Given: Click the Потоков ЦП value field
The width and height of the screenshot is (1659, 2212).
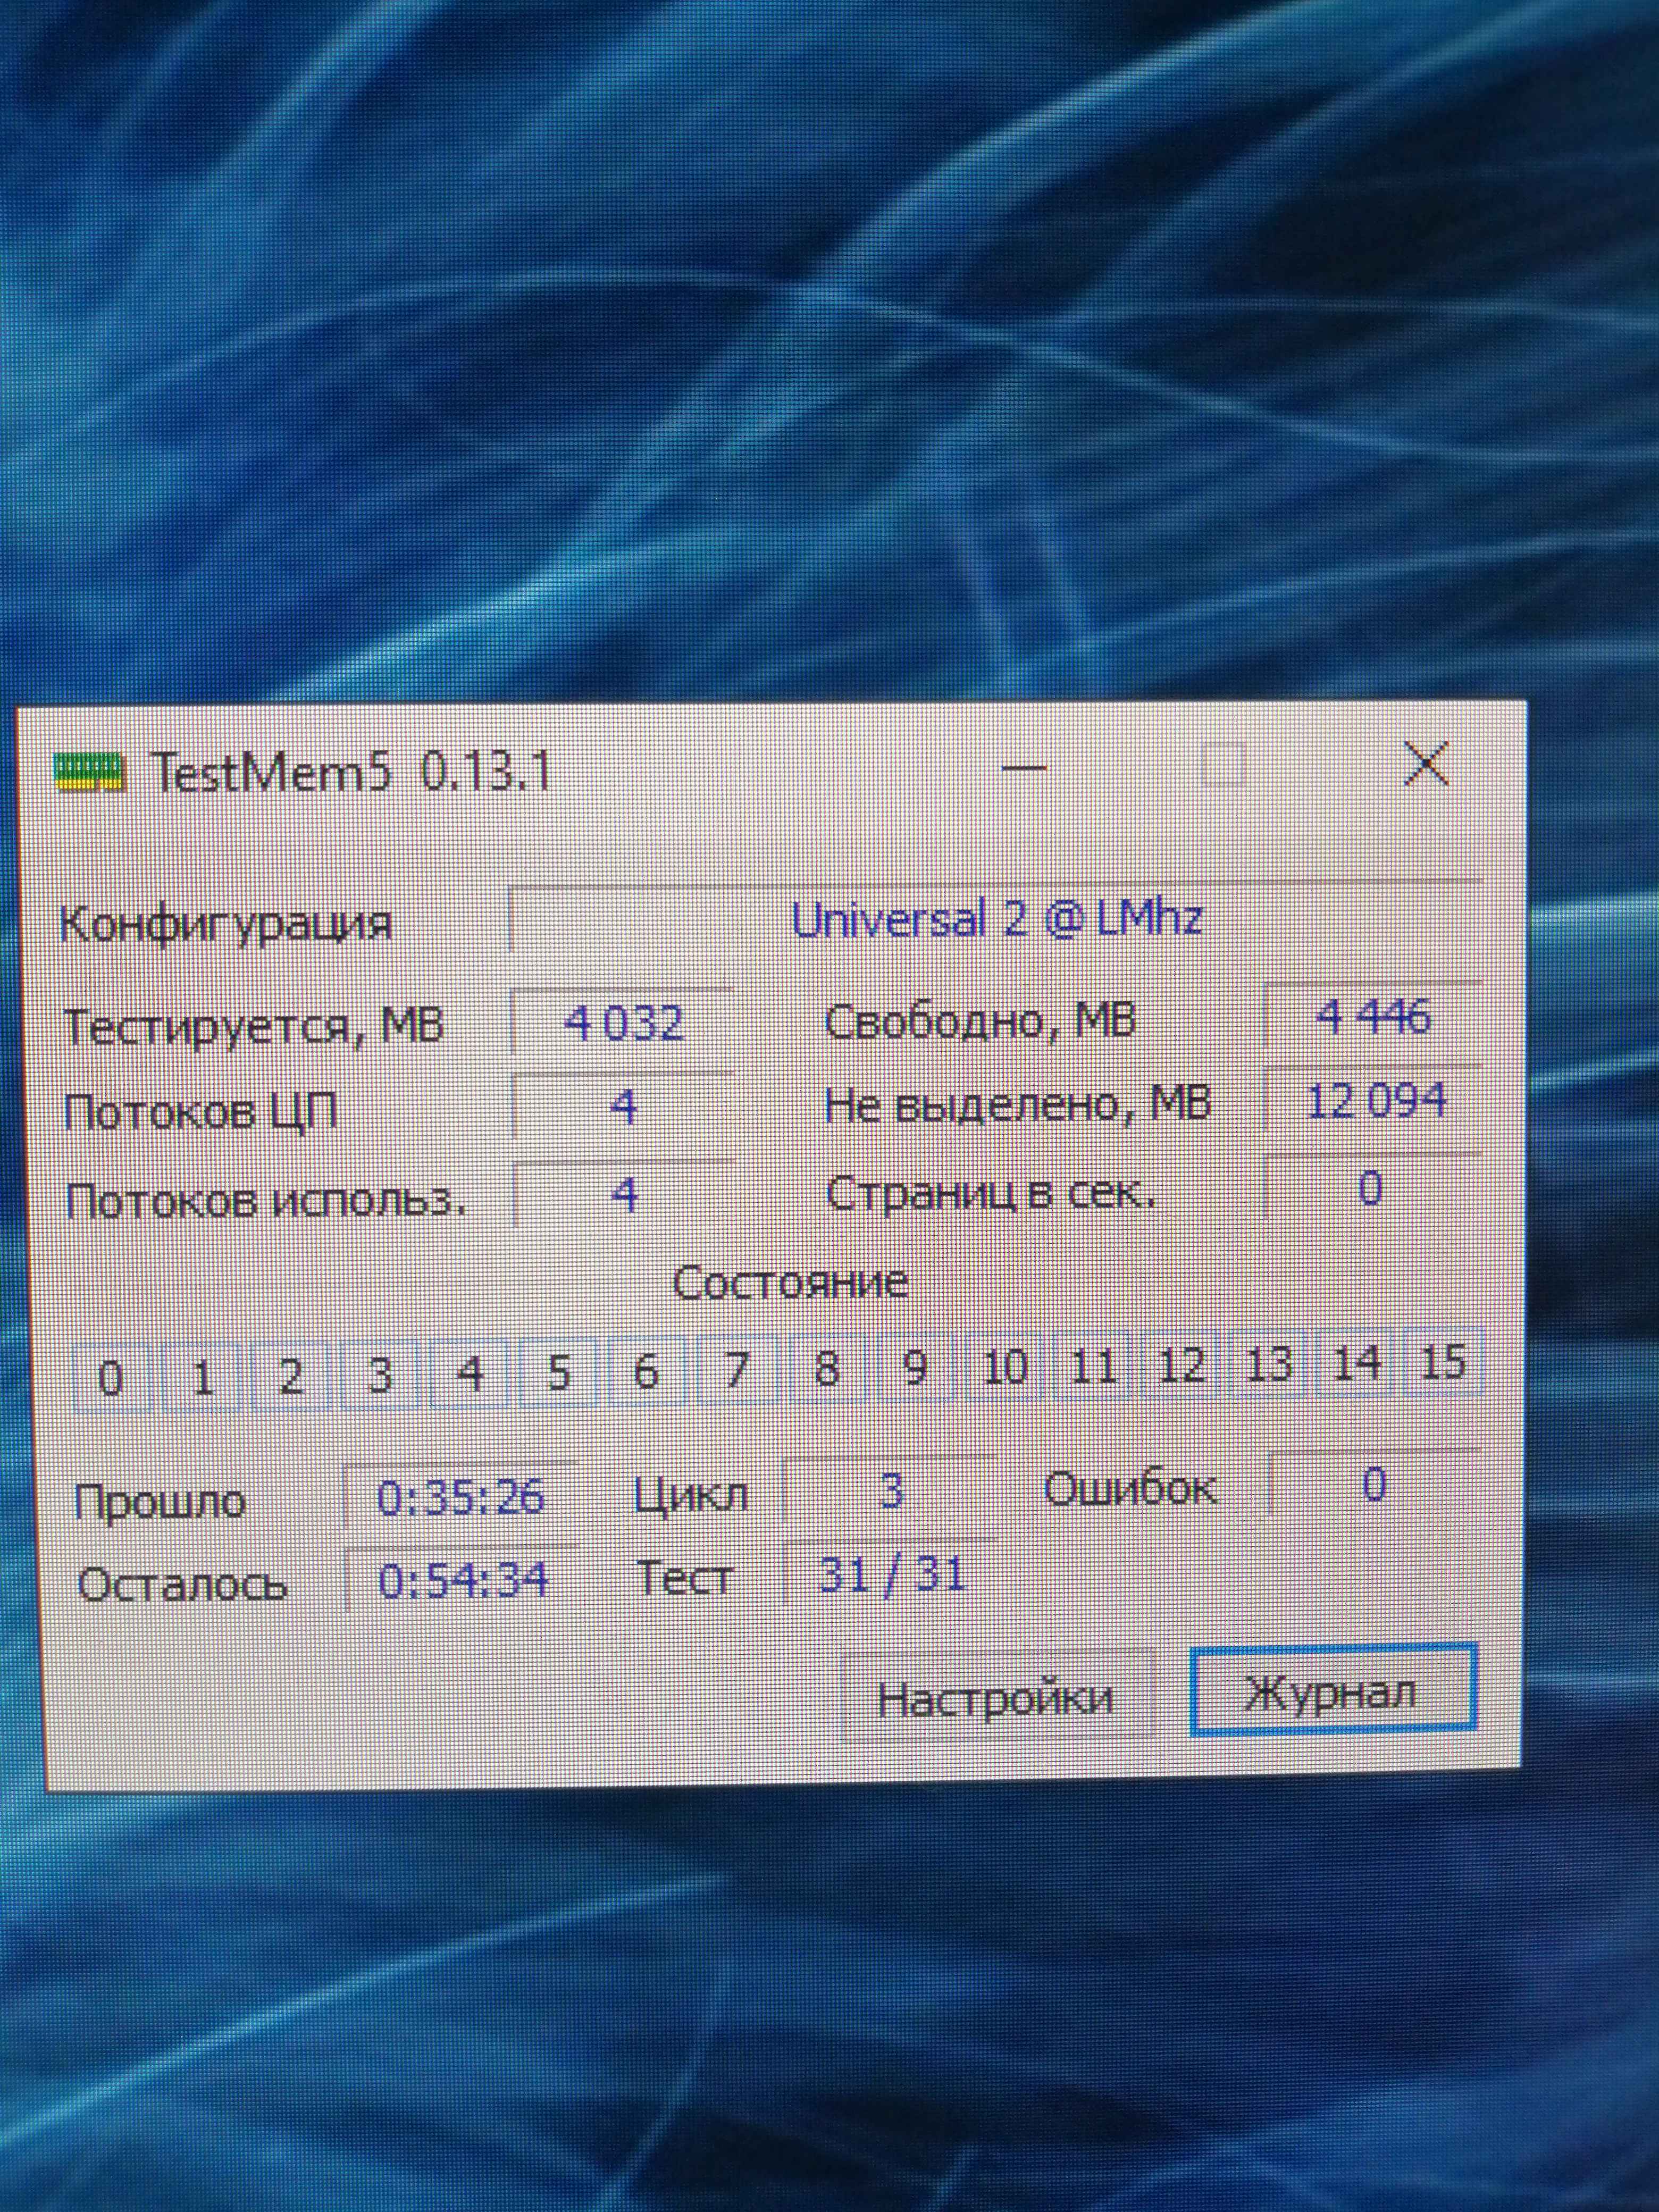Looking at the screenshot, I should coord(622,1107).
